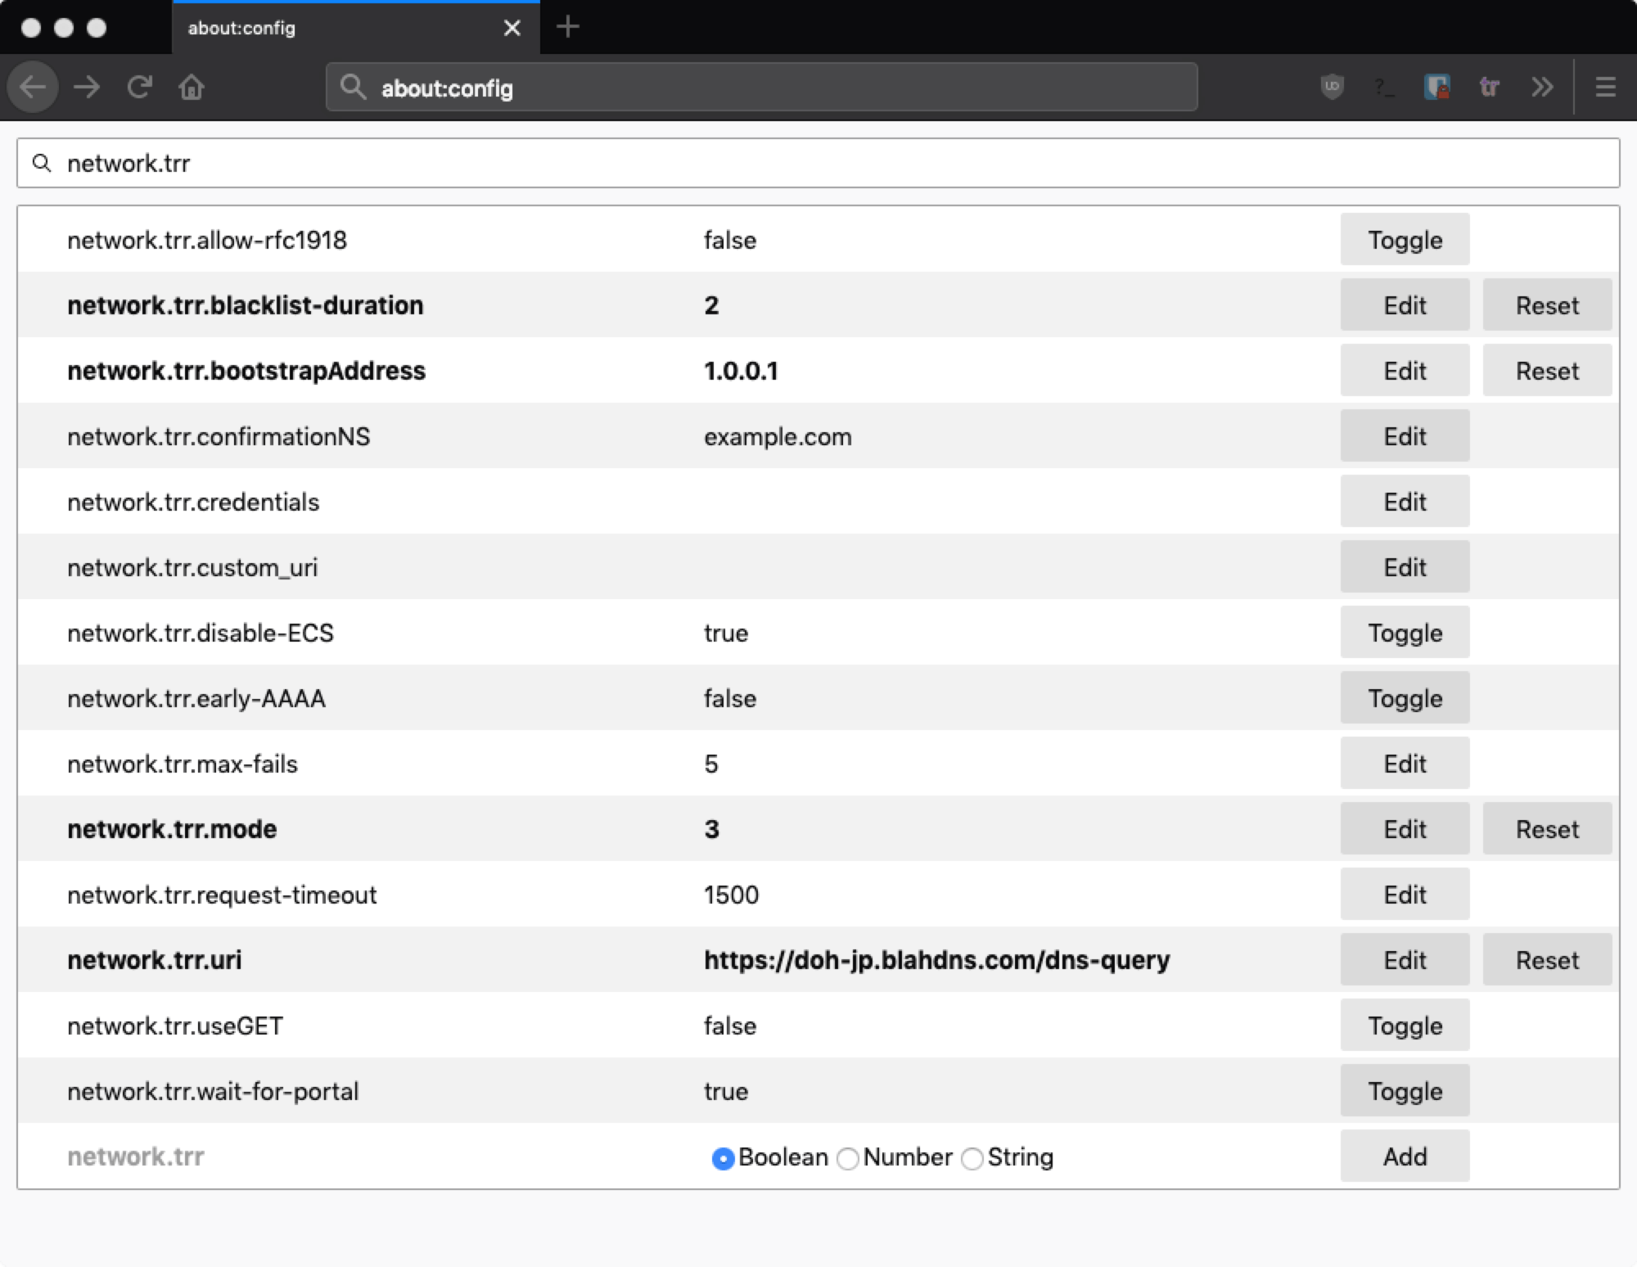Add the new network.trr preference
Image resolution: width=1637 pixels, height=1267 pixels.
[x=1405, y=1157]
